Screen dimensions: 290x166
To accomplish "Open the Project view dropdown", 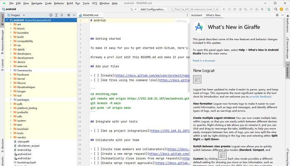I will [x=24, y=15].
